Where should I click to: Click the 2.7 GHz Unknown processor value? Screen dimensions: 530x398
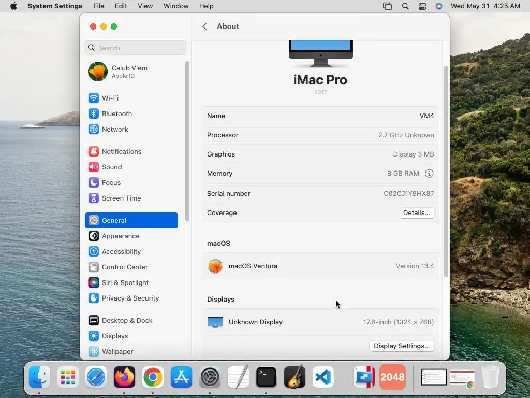click(x=406, y=135)
